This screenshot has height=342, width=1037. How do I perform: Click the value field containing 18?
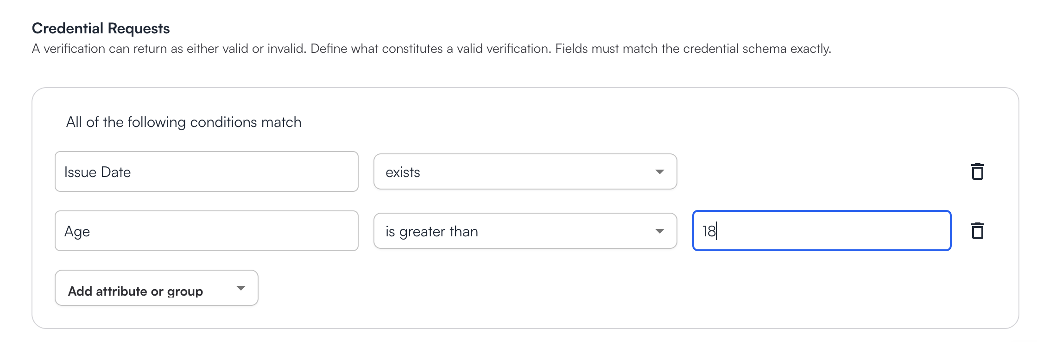[822, 231]
